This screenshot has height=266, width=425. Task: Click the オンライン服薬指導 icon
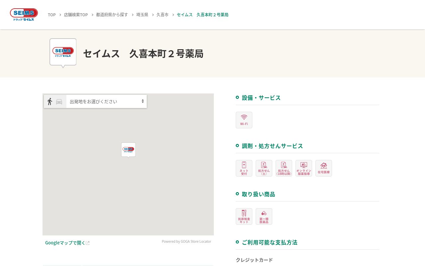(x=304, y=168)
